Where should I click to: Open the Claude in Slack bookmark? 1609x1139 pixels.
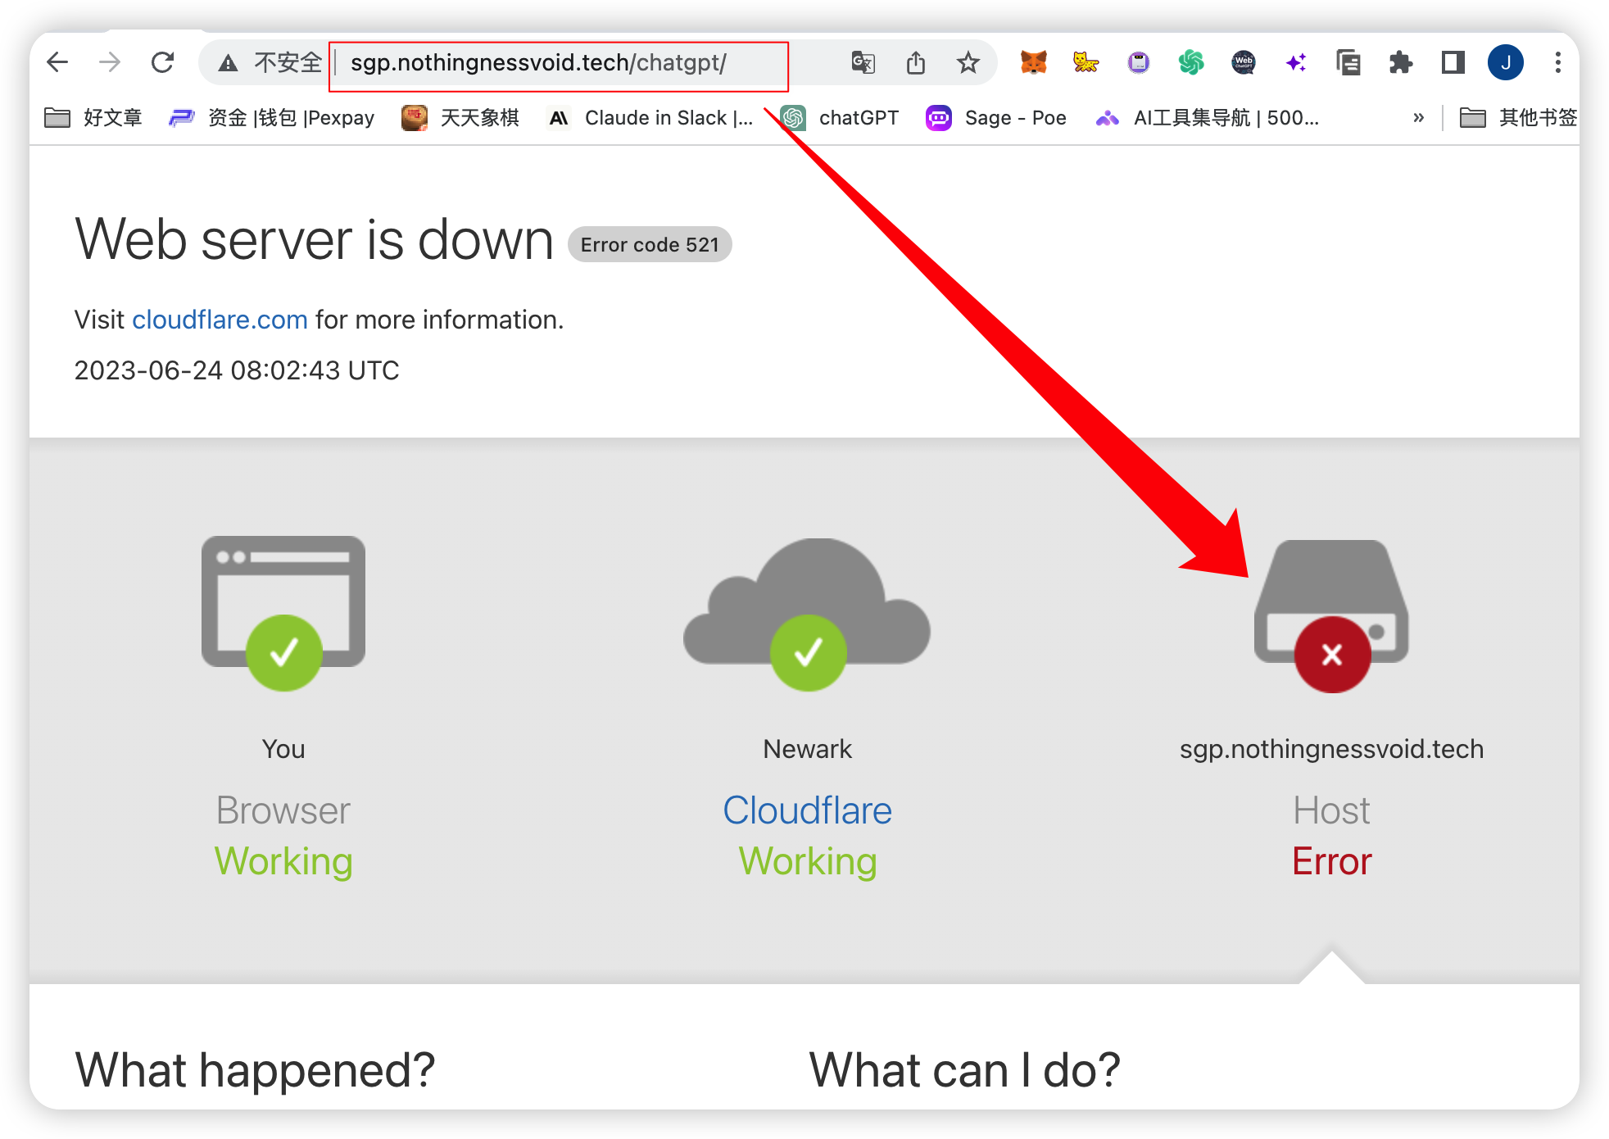point(651,118)
